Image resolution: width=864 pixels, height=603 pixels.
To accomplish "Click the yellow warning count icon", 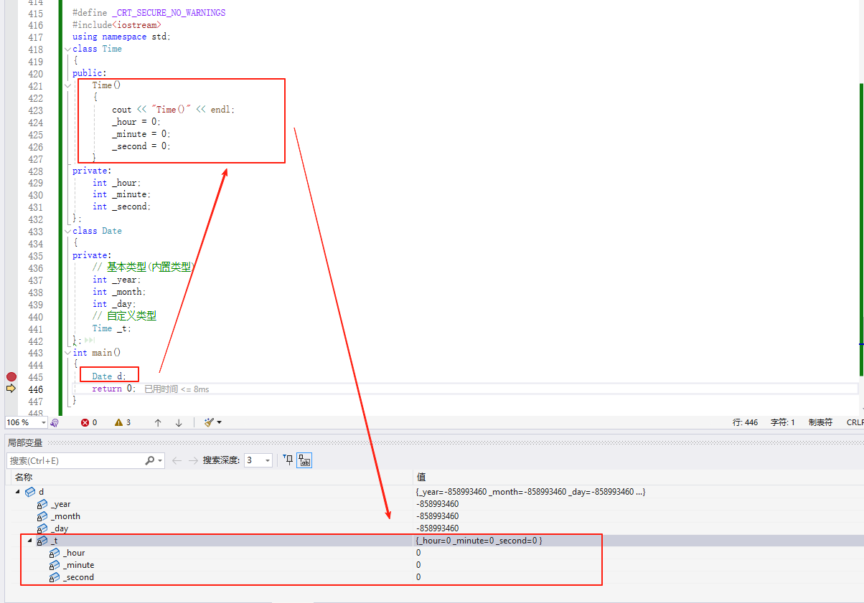I will (x=118, y=422).
